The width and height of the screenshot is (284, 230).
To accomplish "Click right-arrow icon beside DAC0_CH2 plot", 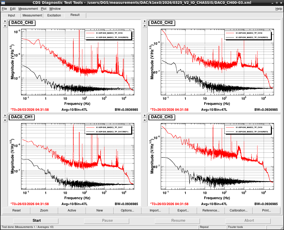I will point(145,21).
